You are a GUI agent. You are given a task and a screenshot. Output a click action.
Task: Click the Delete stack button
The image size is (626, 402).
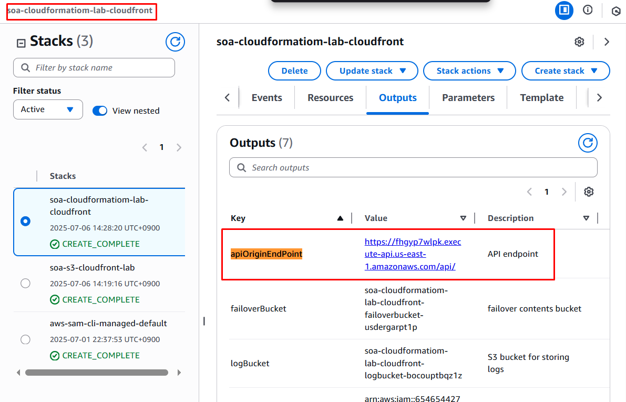point(294,71)
